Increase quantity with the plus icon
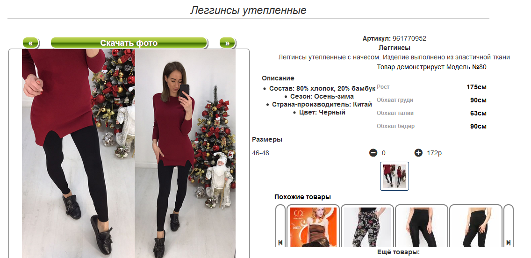Viewport: 531px width, 258px height. (x=418, y=153)
